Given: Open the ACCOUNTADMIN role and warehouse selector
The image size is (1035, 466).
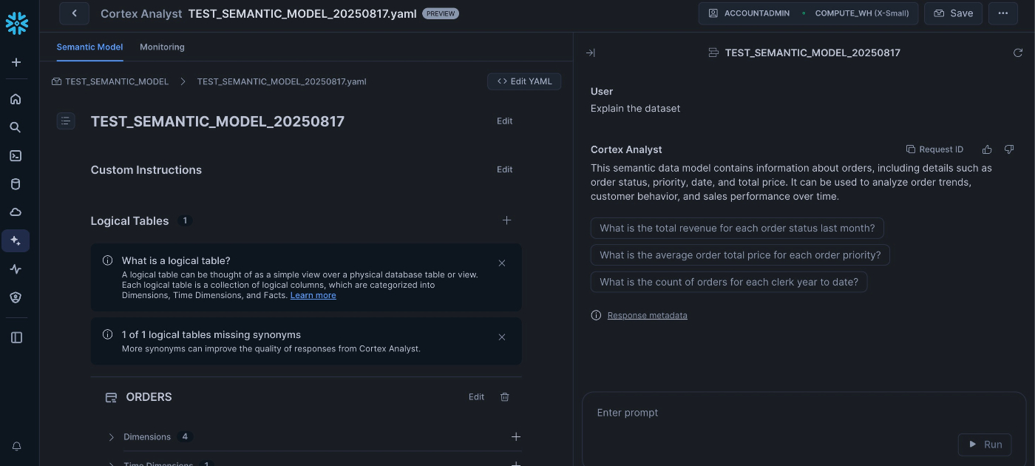Looking at the screenshot, I should (x=808, y=13).
